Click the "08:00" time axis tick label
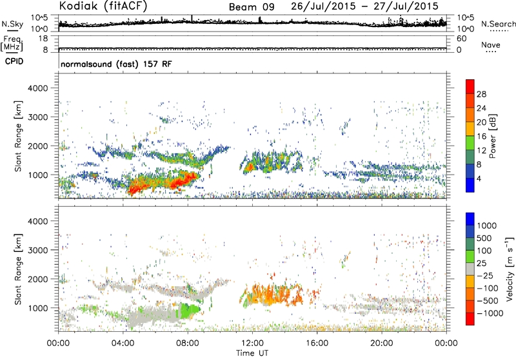 pyautogui.click(x=187, y=343)
